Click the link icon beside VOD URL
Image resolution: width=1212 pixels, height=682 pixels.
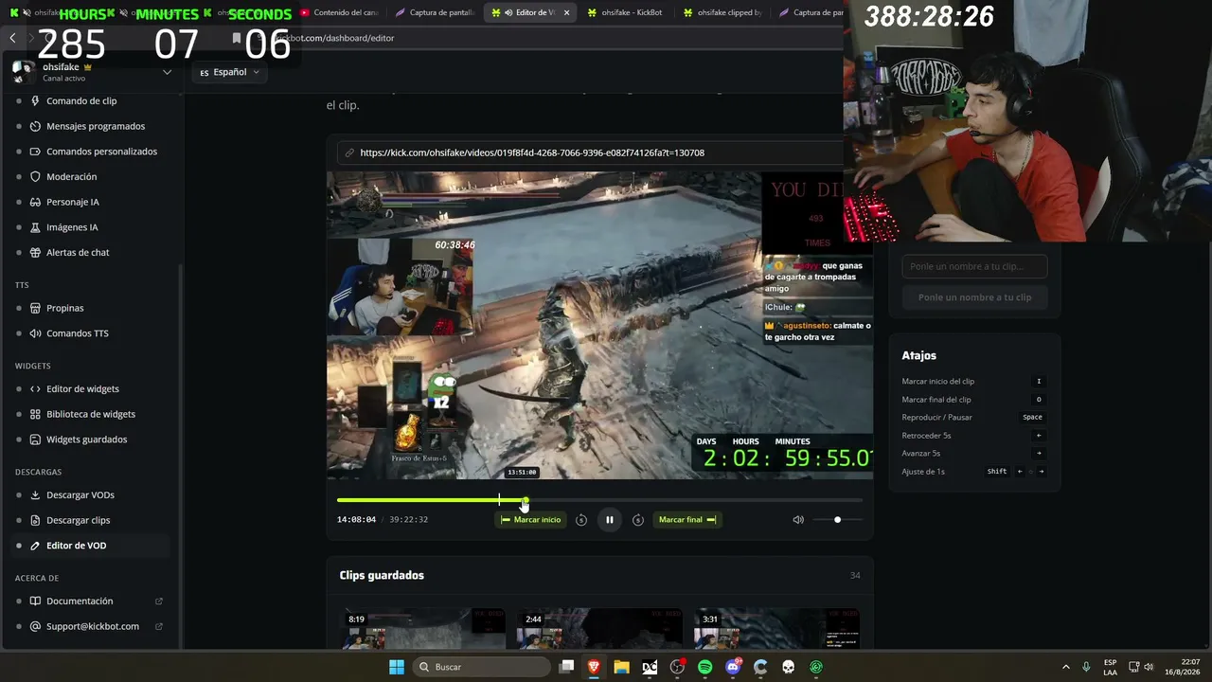point(349,153)
